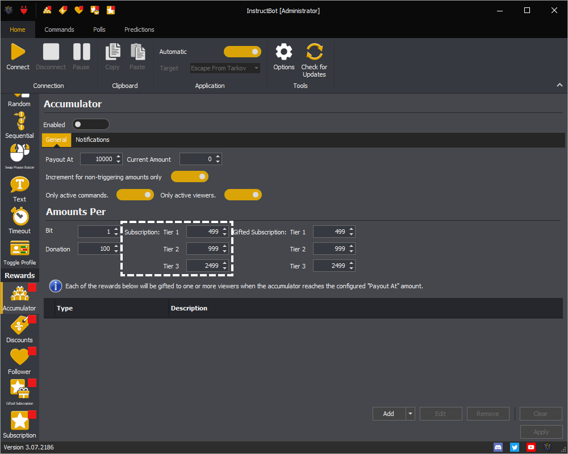Switch to the Predictions ribbon tab
Screen dimensions: 568x454
point(140,30)
